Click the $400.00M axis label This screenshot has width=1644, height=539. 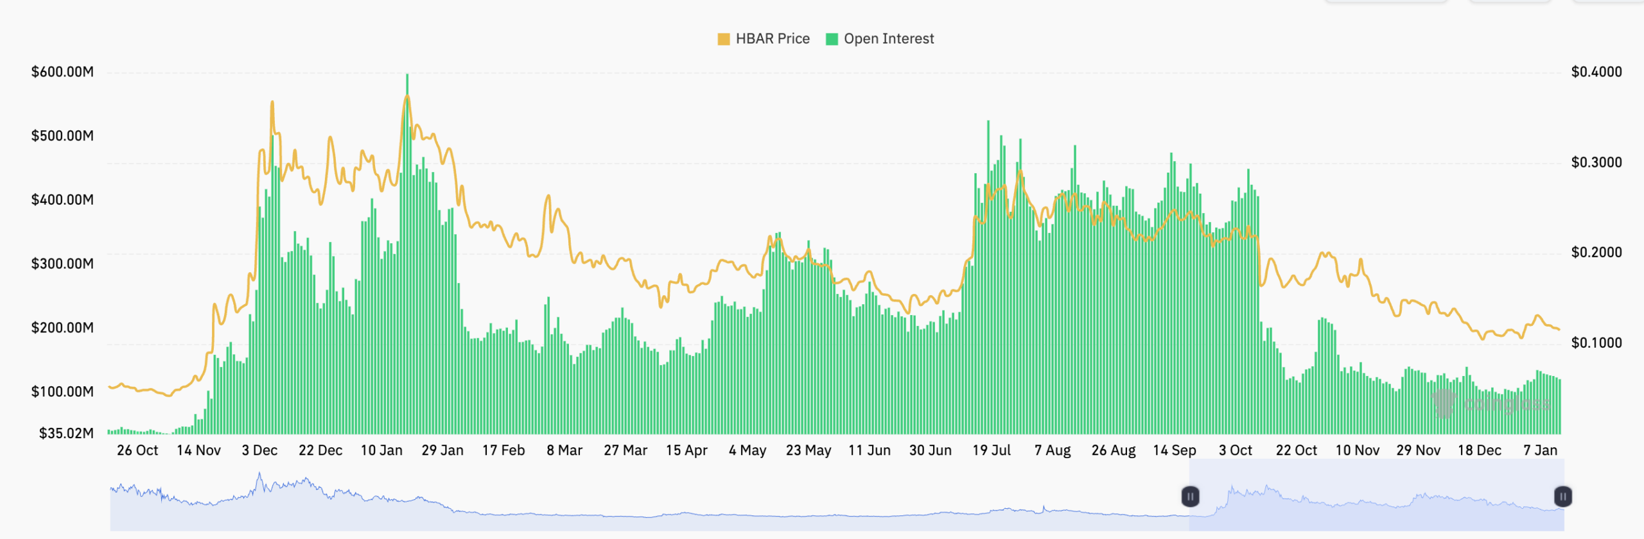click(62, 200)
